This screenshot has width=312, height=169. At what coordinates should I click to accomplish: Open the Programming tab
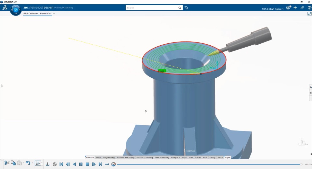click(x=109, y=158)
